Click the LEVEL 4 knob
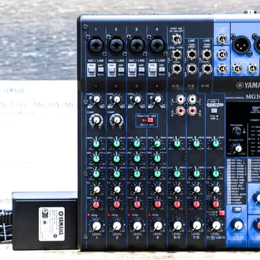The height and width of the screenshot is (260, 260). click(x=158, y=226)
